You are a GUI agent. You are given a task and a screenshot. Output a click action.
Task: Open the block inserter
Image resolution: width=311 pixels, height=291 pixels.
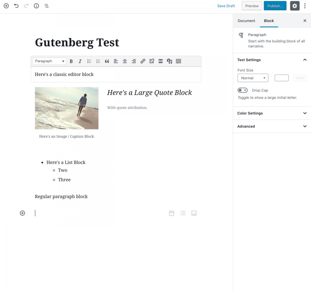6,6
